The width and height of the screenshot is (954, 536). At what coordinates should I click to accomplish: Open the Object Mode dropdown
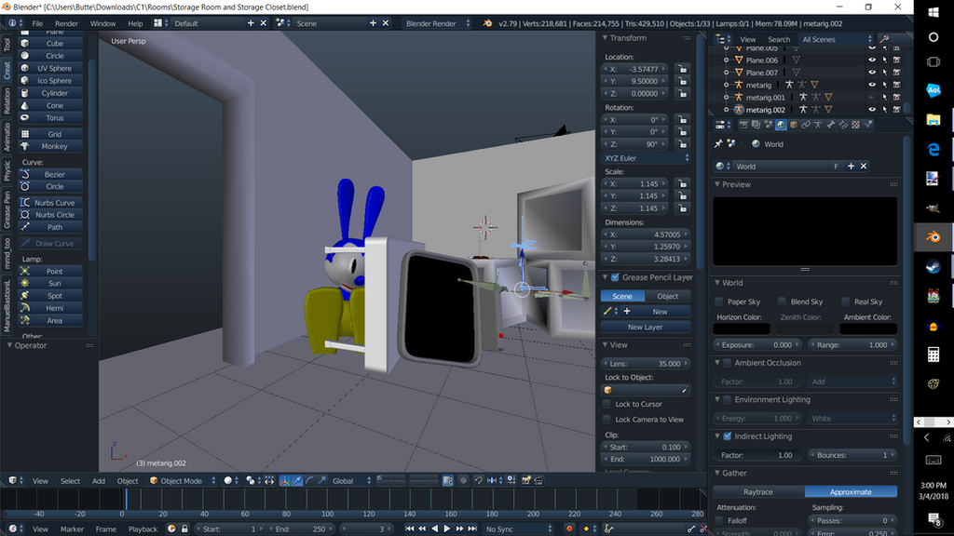click(183, 481)
